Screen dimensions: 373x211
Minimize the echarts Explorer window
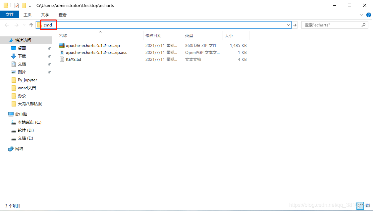point(335,5)
